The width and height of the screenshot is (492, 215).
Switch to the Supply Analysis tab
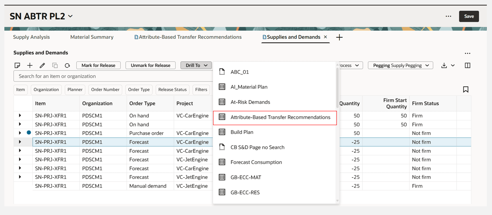click(x=31, y=37)
